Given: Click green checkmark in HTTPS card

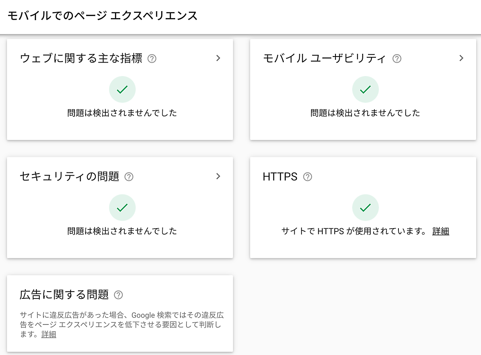Looking at the screenshot, I should click(365, 208).
